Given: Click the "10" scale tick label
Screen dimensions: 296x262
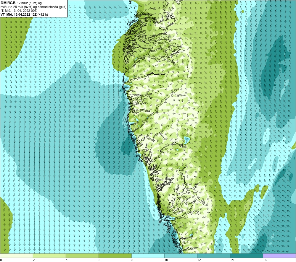Looking at the screenshot, I should tap(166, 260).
